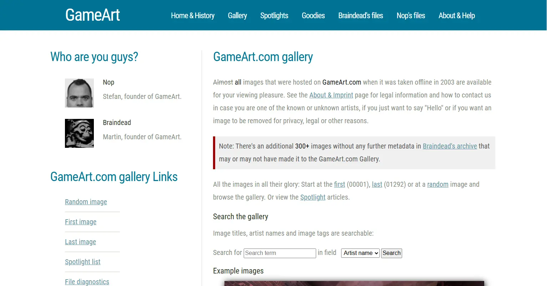Screen dimensions: 547x286
Task: Click the struck-through word 'Almost'
Action: click(x=223, y=82)
